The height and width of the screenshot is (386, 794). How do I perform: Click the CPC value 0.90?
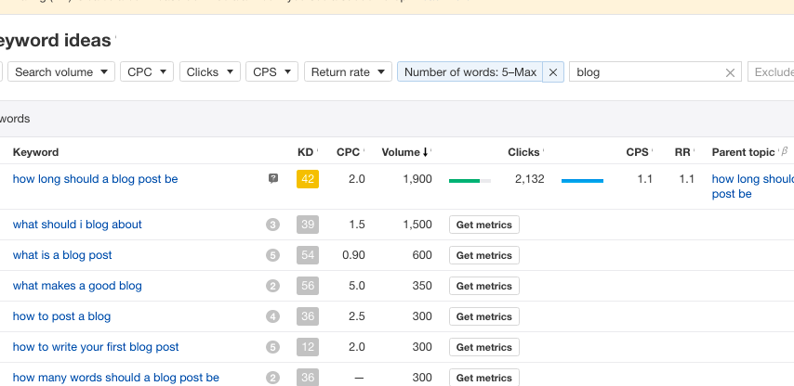pyautogui.click(x=353, y=255)
